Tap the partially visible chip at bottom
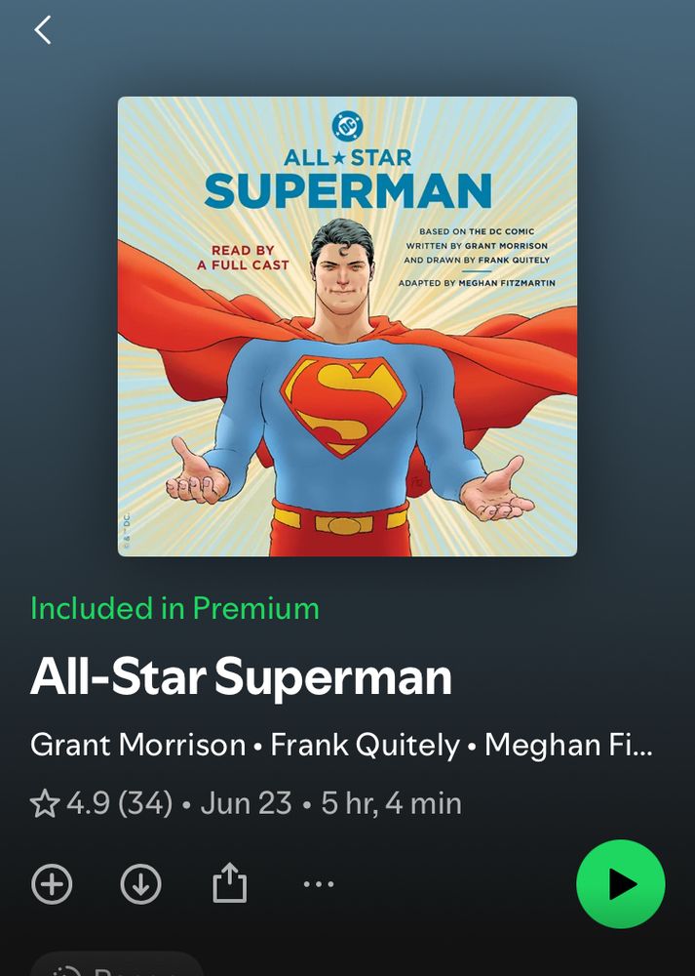The image size is (695, 976). click(x=116, y=963)
